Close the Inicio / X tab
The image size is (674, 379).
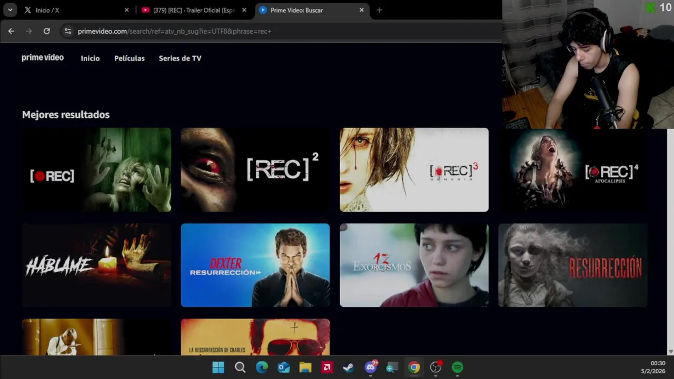tap(126, 10)
